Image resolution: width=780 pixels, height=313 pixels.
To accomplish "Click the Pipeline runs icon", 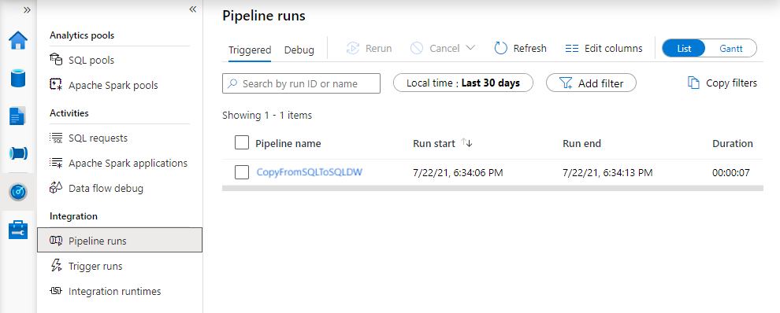I will (56, 241).
